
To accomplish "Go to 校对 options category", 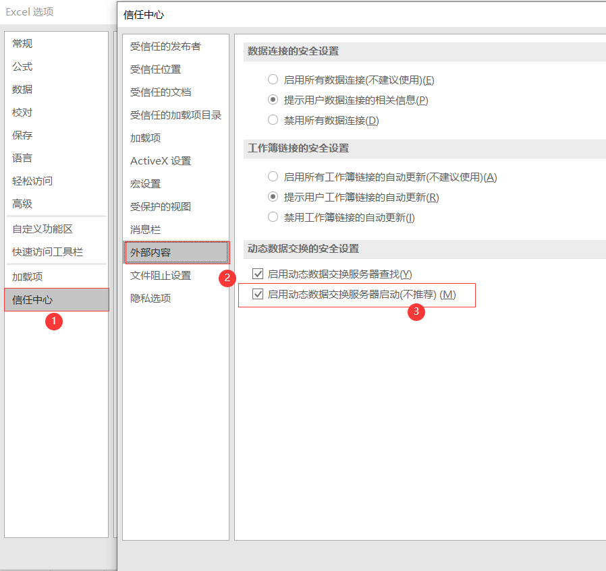I will pos(57,113).
